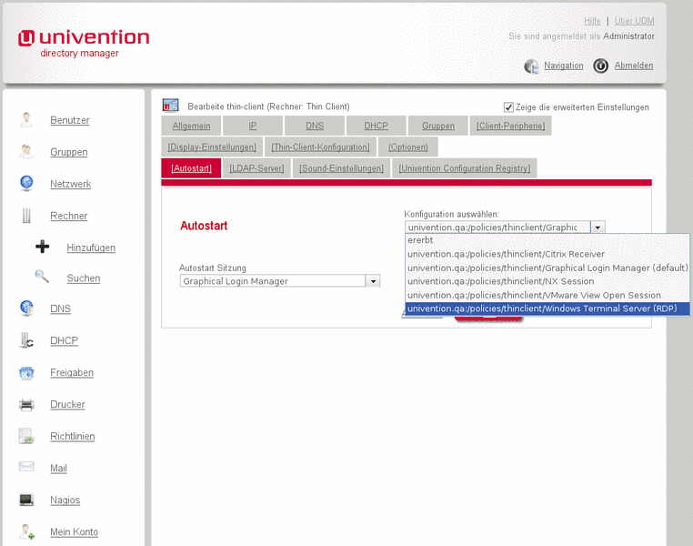Click the Mail envelope icon
Image resolution: width=693 pixels, height=546 pixels.
pyautogui.click(x=26, y=468)
